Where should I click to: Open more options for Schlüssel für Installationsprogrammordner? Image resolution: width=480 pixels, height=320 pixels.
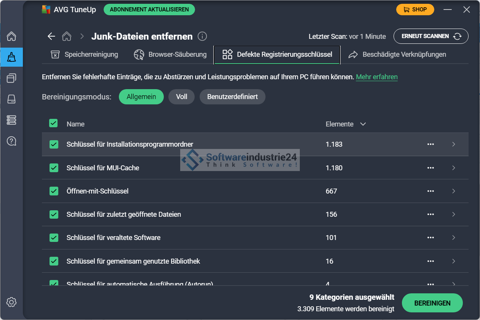430,144
